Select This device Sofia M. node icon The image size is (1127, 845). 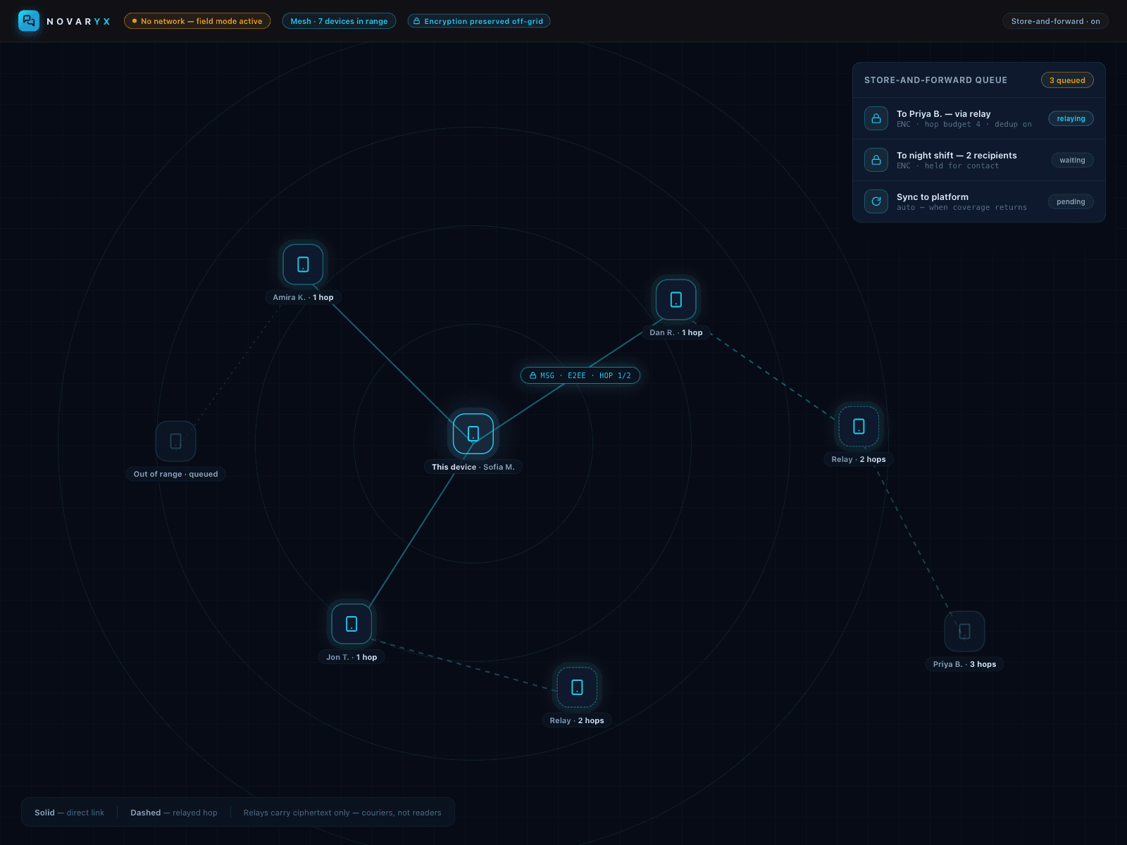click(x=473, y=434)
